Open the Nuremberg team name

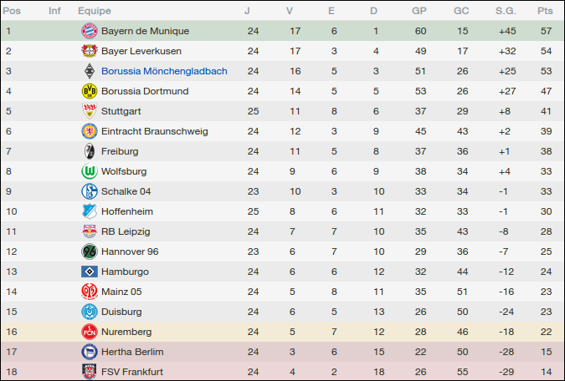126,332
